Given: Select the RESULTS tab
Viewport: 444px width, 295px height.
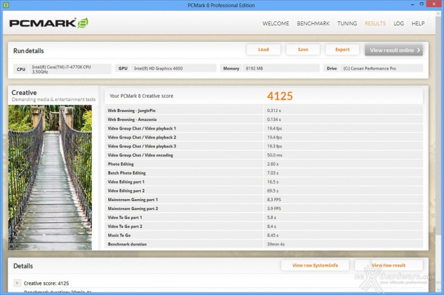Looking at the screenshot, I should (375, 24).
